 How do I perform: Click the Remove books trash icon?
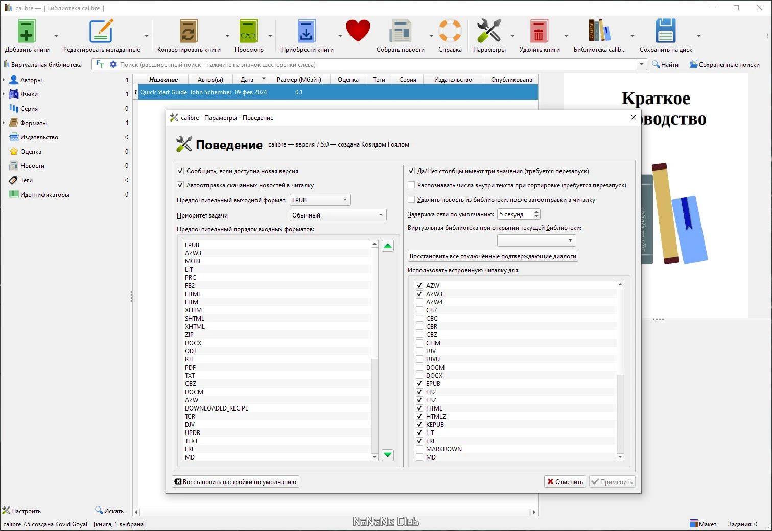[x=539, y=32]
